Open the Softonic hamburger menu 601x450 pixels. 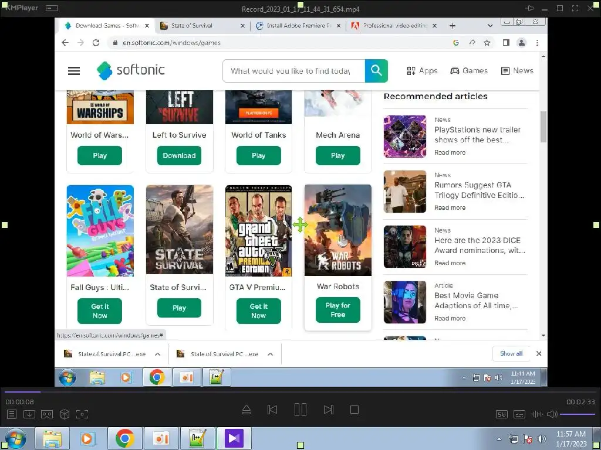click(x=74, y=71)
